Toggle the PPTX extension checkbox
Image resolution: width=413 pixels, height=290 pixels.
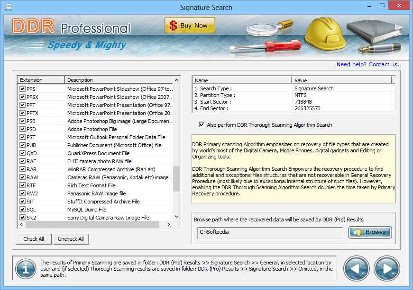click(x=22, y=113)
